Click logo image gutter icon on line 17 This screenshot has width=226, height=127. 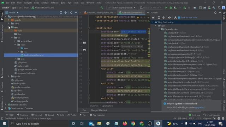(84, 43)
